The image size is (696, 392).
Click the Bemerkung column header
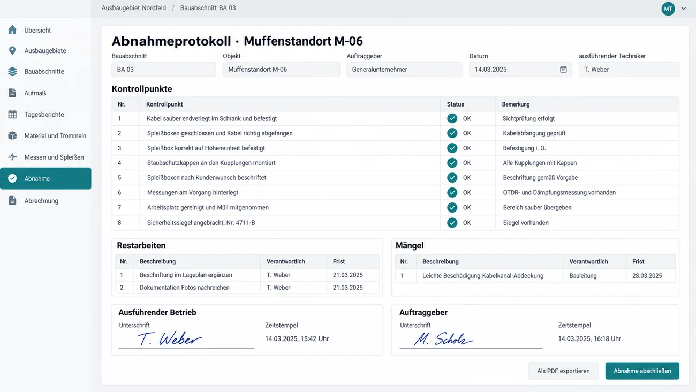point(516,104)
